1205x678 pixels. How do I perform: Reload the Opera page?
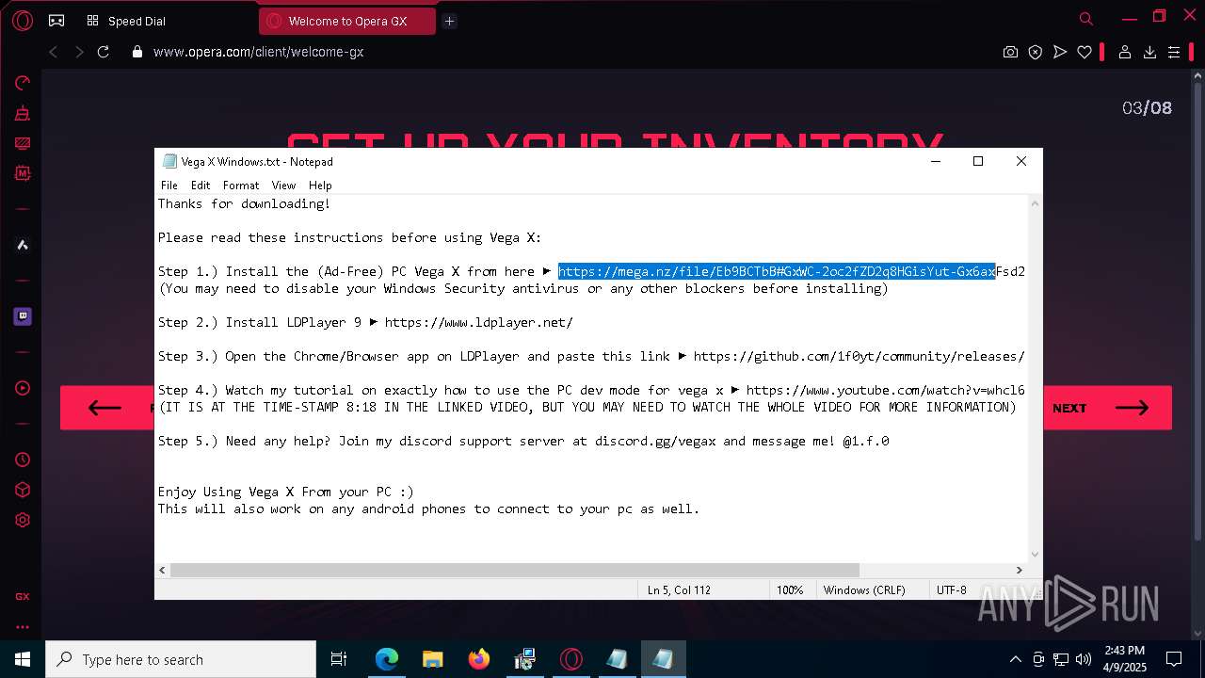[x=104, y=52]
